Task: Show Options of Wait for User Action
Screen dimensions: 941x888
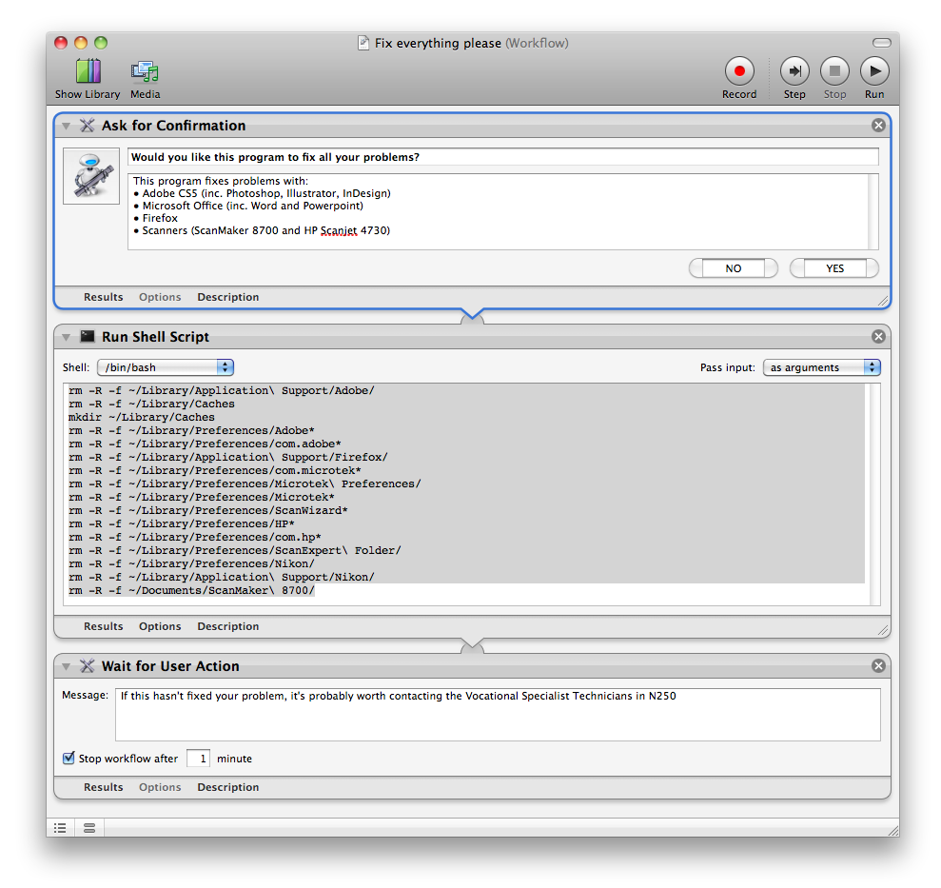Action: 160,786
